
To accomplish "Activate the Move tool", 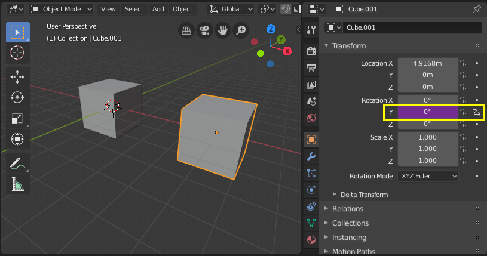I will point(17,76).
